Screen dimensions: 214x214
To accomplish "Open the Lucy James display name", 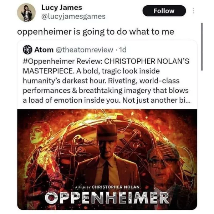I will 62,7.
